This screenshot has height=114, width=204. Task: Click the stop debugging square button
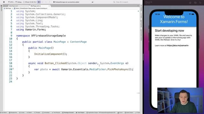4,2
